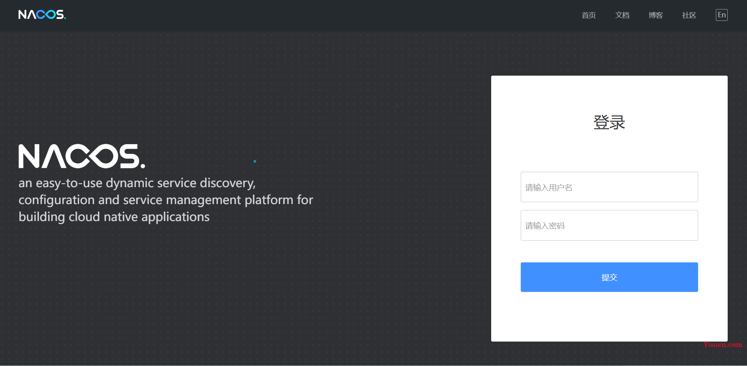The height and width of the screenshot is (366, 747).
Task: Click the NACOS logo in the header
Action: pyautogui.click(x=42, y=15)
